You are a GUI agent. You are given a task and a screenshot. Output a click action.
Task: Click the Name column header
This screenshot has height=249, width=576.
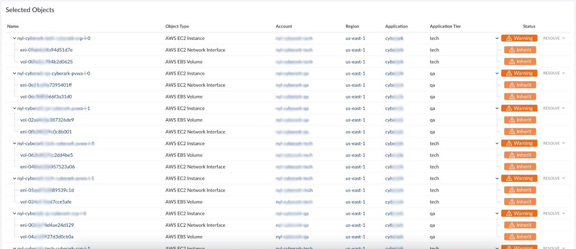click(13, 26)
